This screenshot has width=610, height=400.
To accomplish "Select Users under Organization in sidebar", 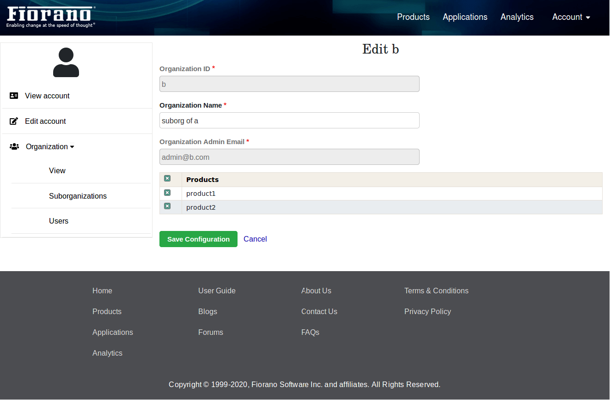I will pyautogui.click(x=59, y=221).
